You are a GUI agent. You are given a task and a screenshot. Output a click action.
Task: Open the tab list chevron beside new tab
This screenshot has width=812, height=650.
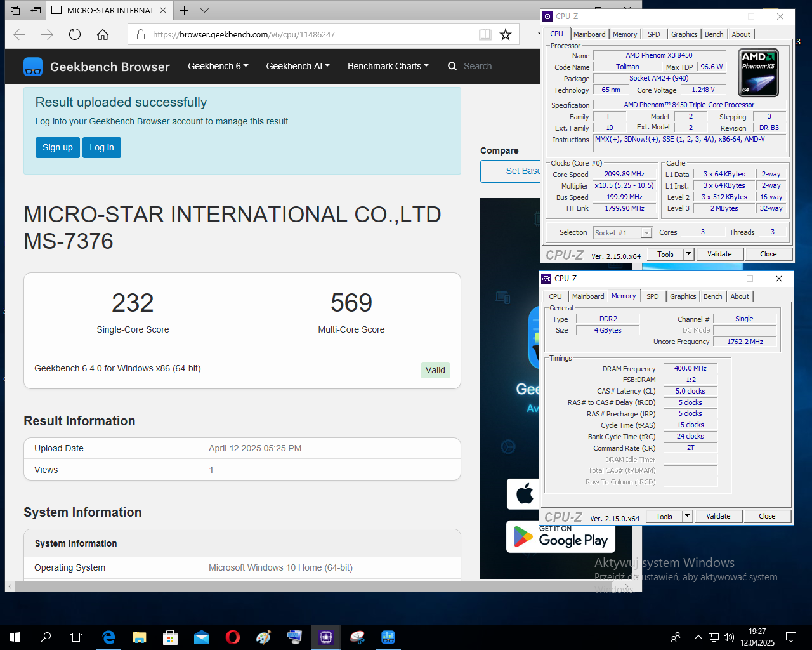coord(204,10)
